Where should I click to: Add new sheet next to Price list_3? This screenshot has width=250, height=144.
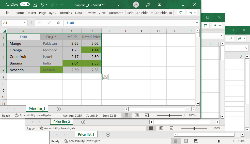(x=108, y=135)
